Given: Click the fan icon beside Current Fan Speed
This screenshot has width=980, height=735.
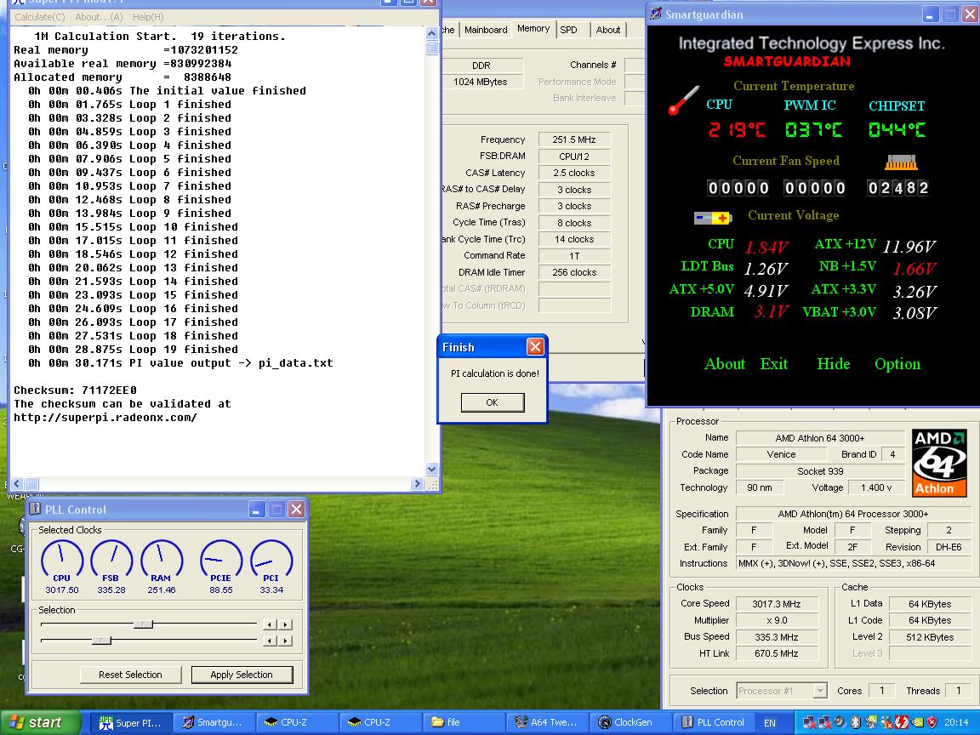Looking at the screenshot, I should (x=902, y=161).
